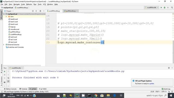
Task: Click the Project panel locate target icon
Action: pos(33,11)
